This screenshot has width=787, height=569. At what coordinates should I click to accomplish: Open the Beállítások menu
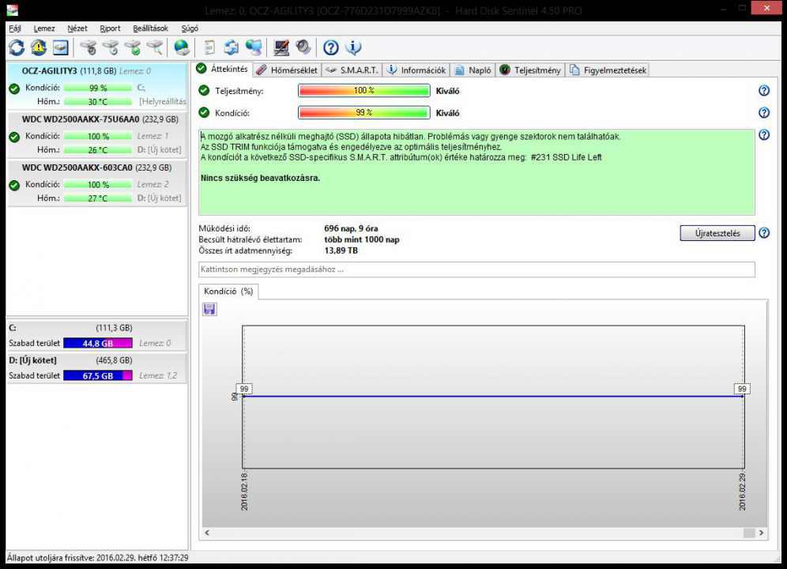coord(150,28)
